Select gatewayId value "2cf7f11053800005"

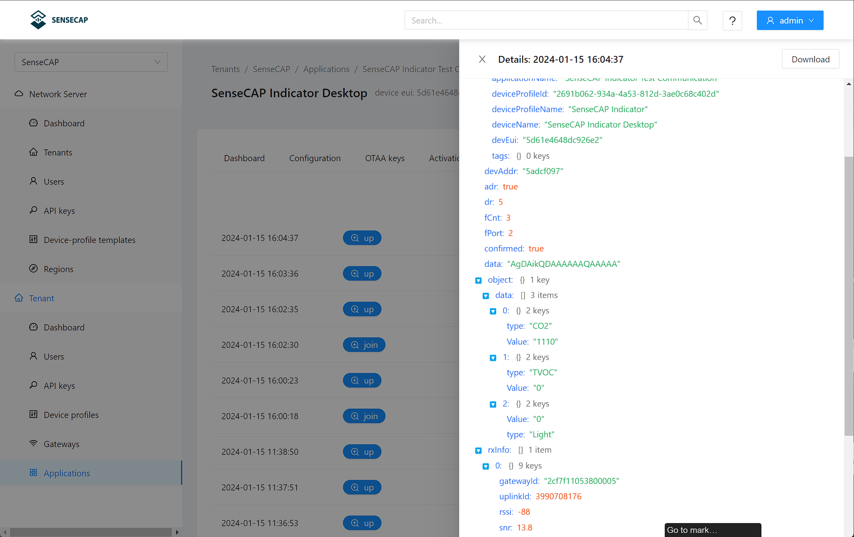(x=581, y=481)
